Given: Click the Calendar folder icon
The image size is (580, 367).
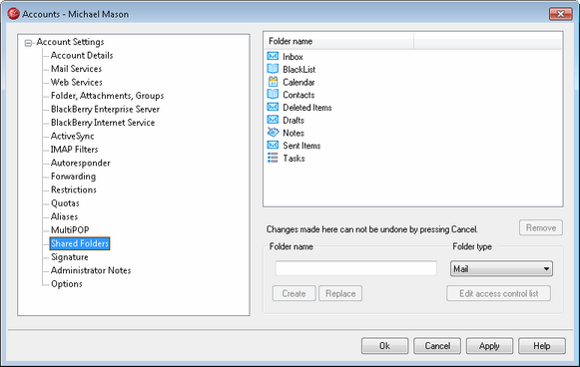Looking at the screenshot, I should [273, 82].
